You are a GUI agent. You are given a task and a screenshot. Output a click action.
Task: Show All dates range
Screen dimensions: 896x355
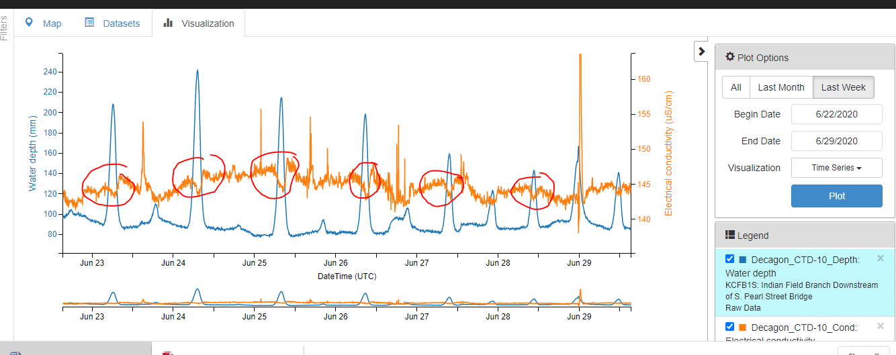pos(735,87)
